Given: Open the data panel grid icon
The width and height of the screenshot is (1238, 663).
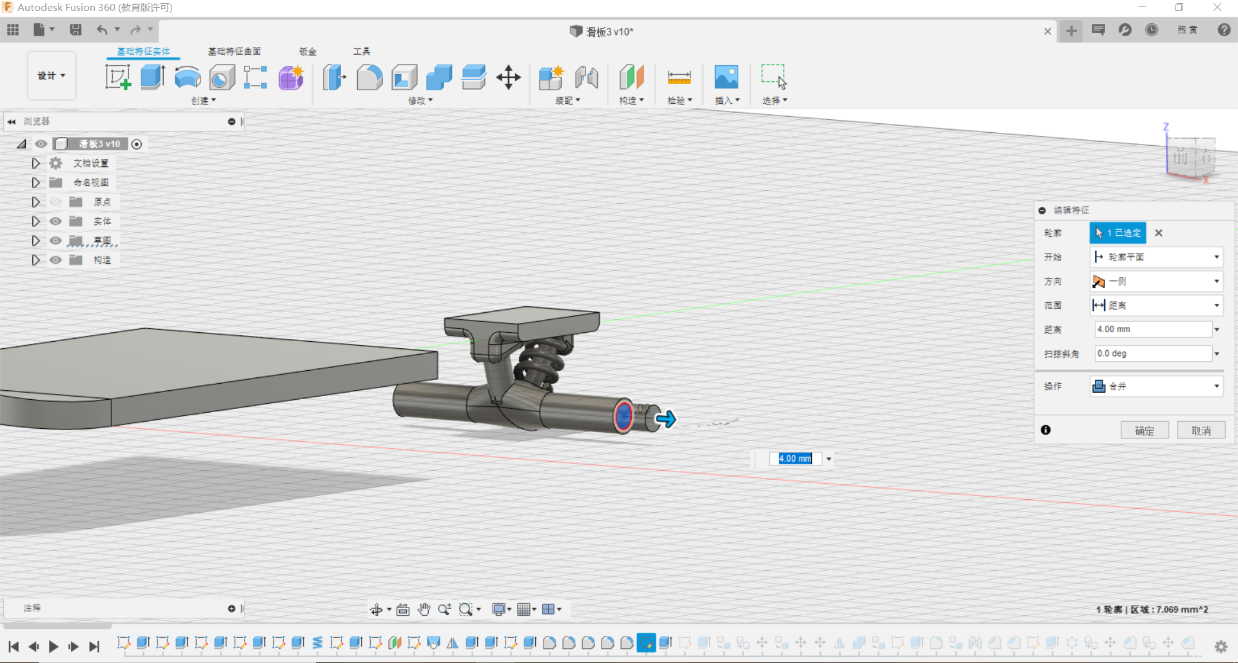Looking at the screenshot, I should 13,30.
